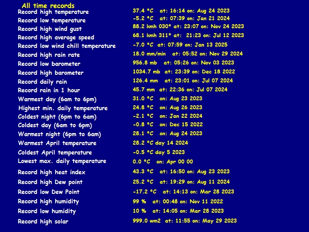Click the 24.8 °C Aug 26 2023 value
The image size is (309, 232).
pos(167,107)
